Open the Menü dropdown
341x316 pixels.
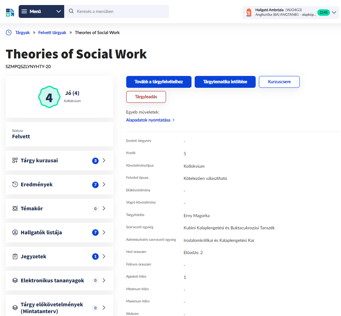pyautogui.click(x=41, y=11)
